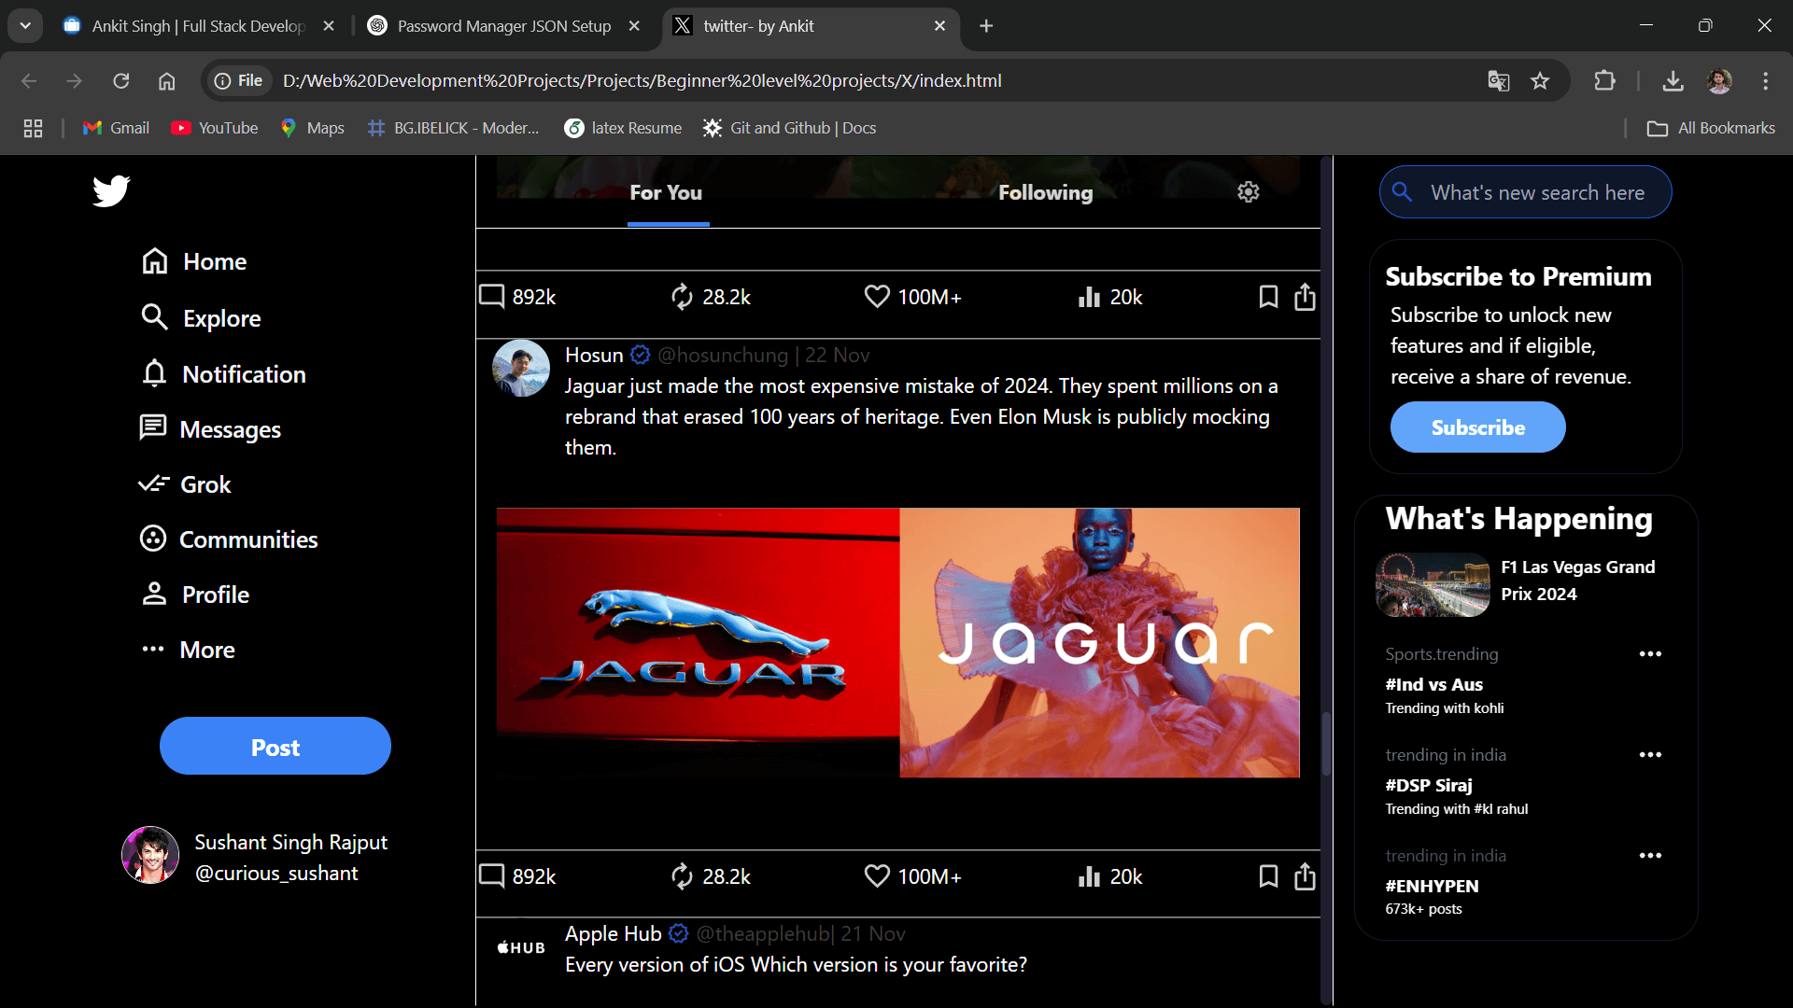
Task: Open the @hosunchung handle link
Action: [723, 355]
